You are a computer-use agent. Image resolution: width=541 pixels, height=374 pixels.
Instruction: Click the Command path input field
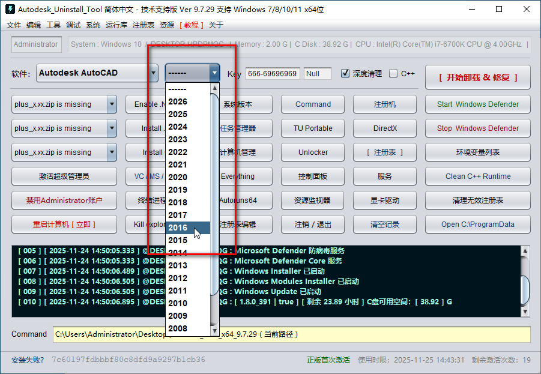point(292,334)
